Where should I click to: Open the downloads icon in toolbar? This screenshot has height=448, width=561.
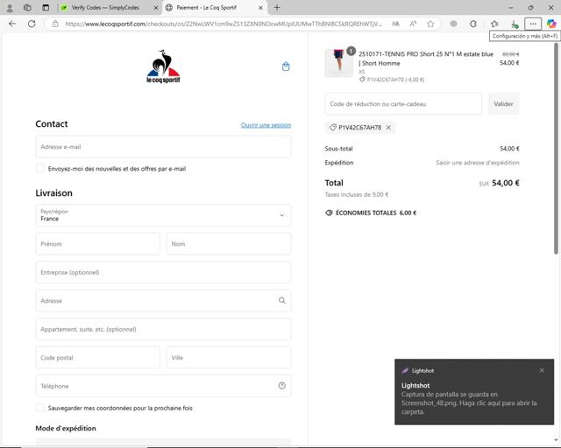514,24
